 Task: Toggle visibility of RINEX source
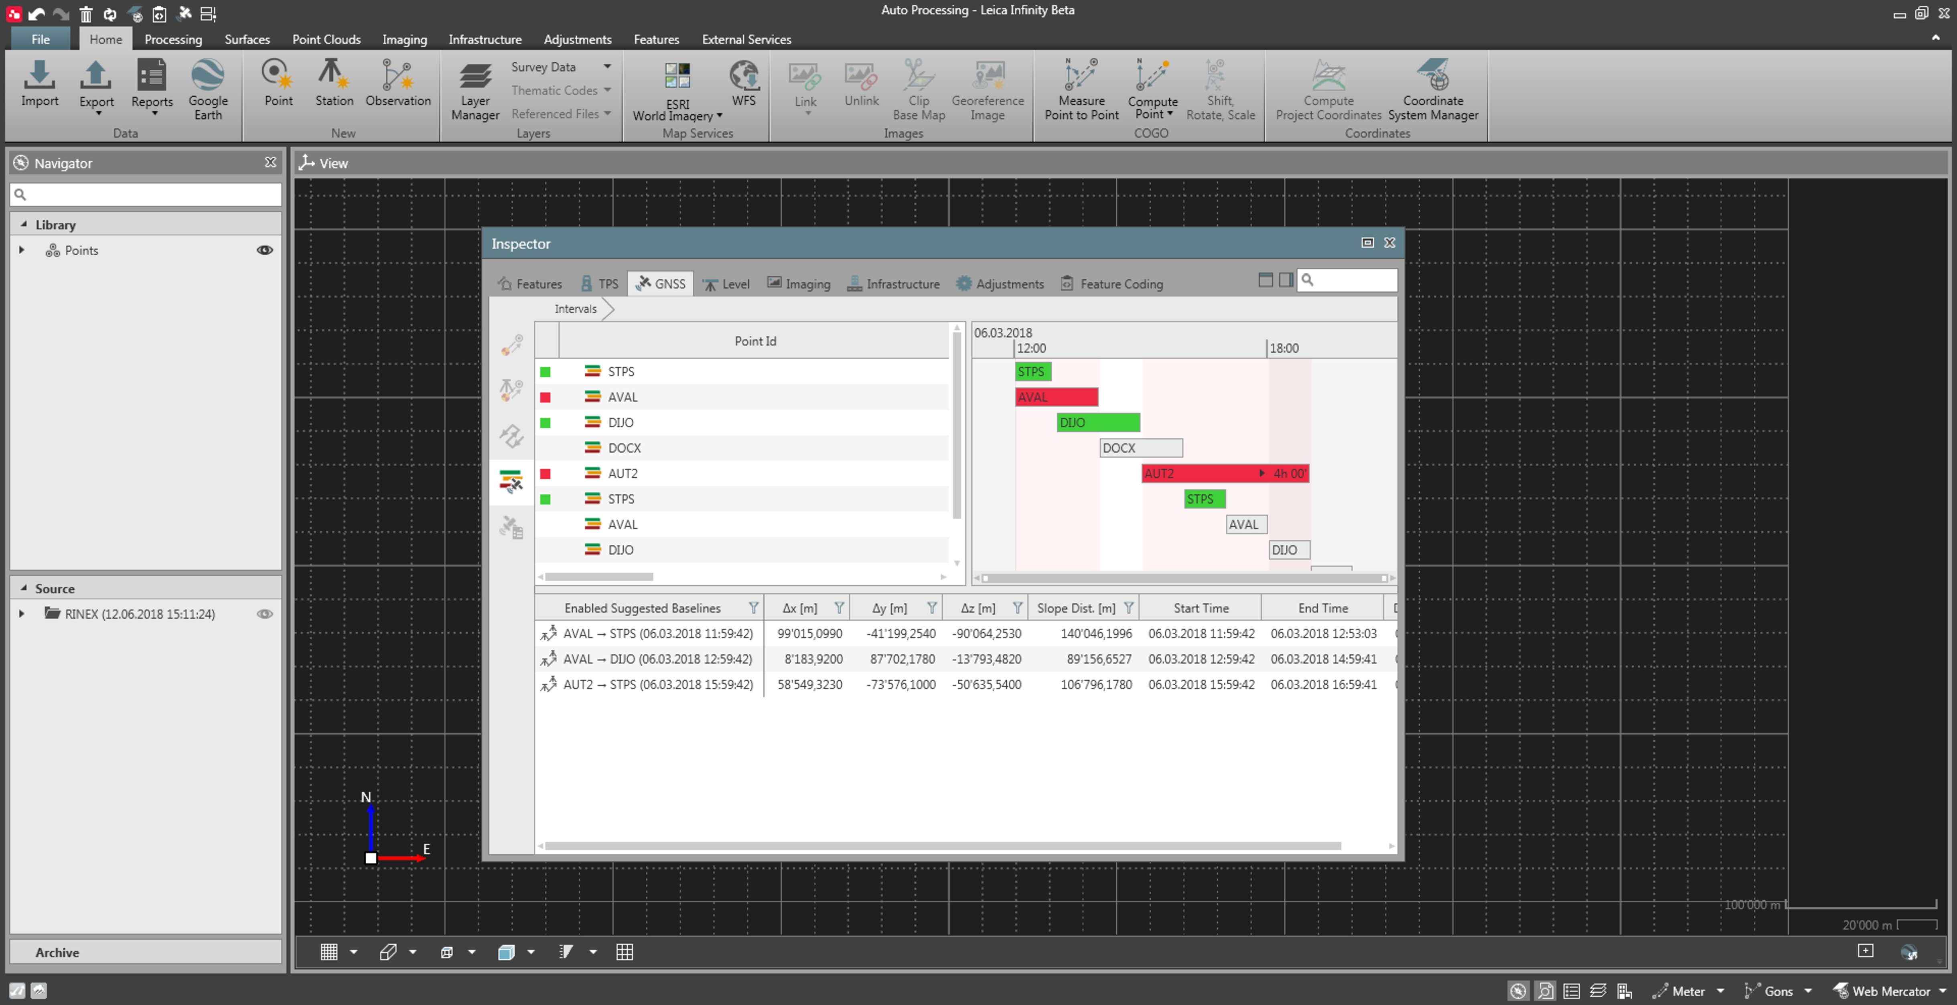point(264,614)
